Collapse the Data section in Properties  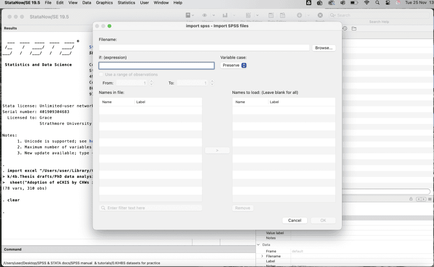coord(258,244)
